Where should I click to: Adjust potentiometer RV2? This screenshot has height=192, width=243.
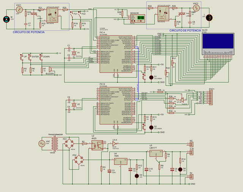coord(166,73)
